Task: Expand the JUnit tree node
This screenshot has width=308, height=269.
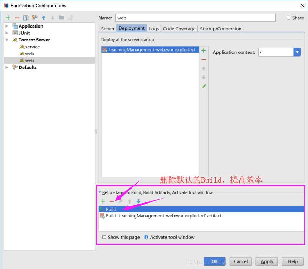Action: (7, 33)
